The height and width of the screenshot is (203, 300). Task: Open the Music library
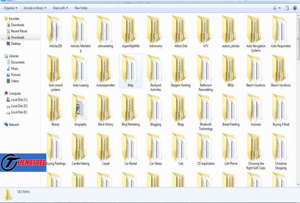point(15,69)
